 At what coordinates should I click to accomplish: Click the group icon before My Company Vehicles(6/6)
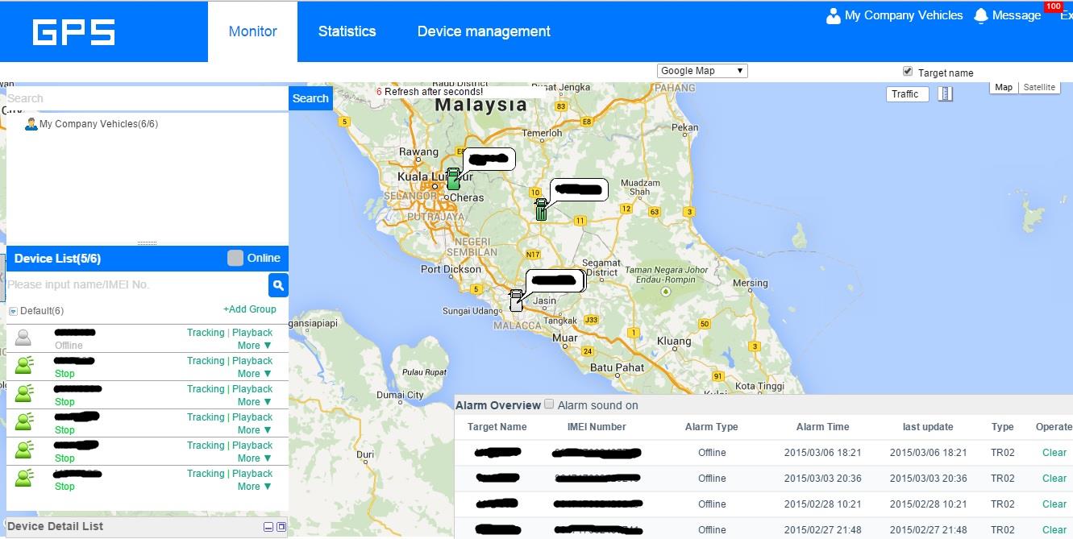click(x=31, y=124)
